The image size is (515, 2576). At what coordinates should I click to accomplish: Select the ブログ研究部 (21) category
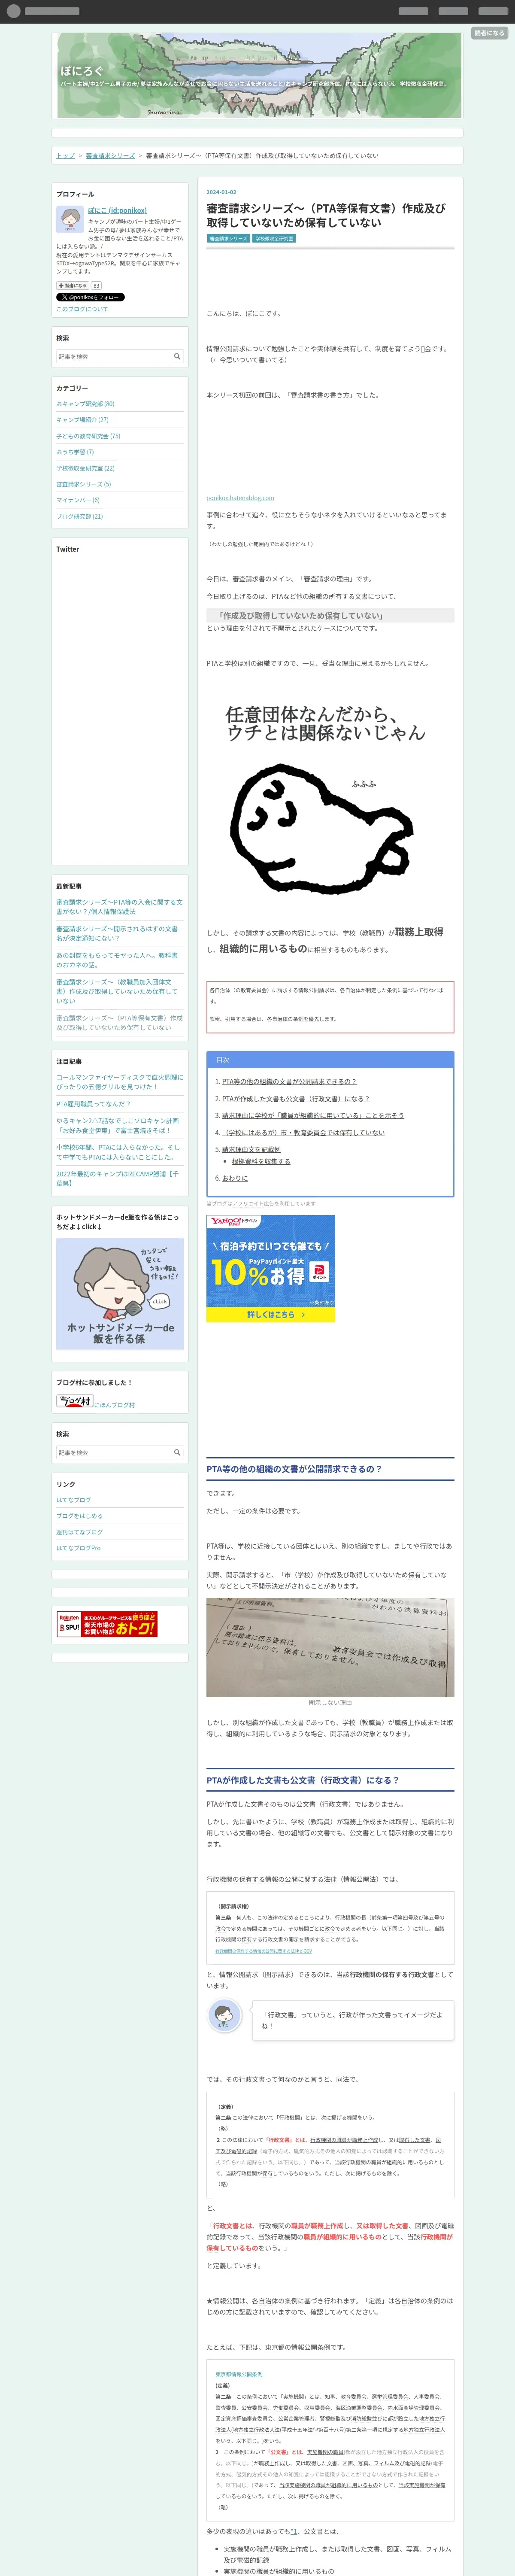[79, 516]
